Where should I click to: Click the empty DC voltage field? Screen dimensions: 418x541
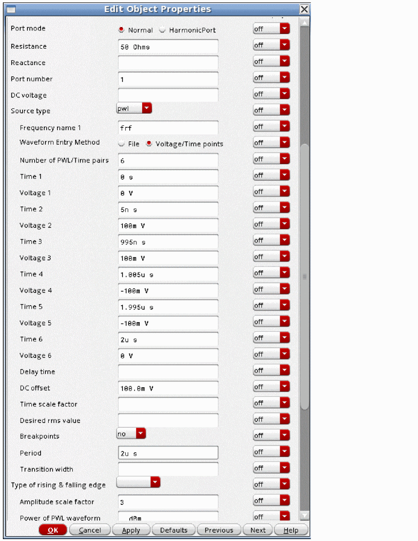(168, 95)
